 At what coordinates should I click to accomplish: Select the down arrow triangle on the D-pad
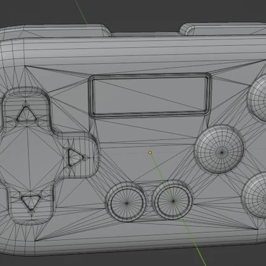click(31, 202)
